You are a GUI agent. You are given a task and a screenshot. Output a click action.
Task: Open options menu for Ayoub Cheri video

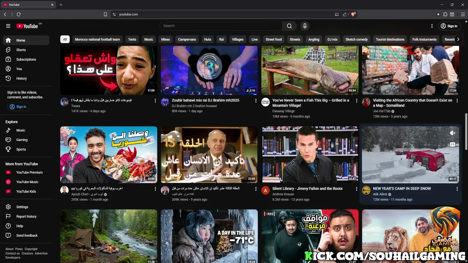click(x=155, y=189)
